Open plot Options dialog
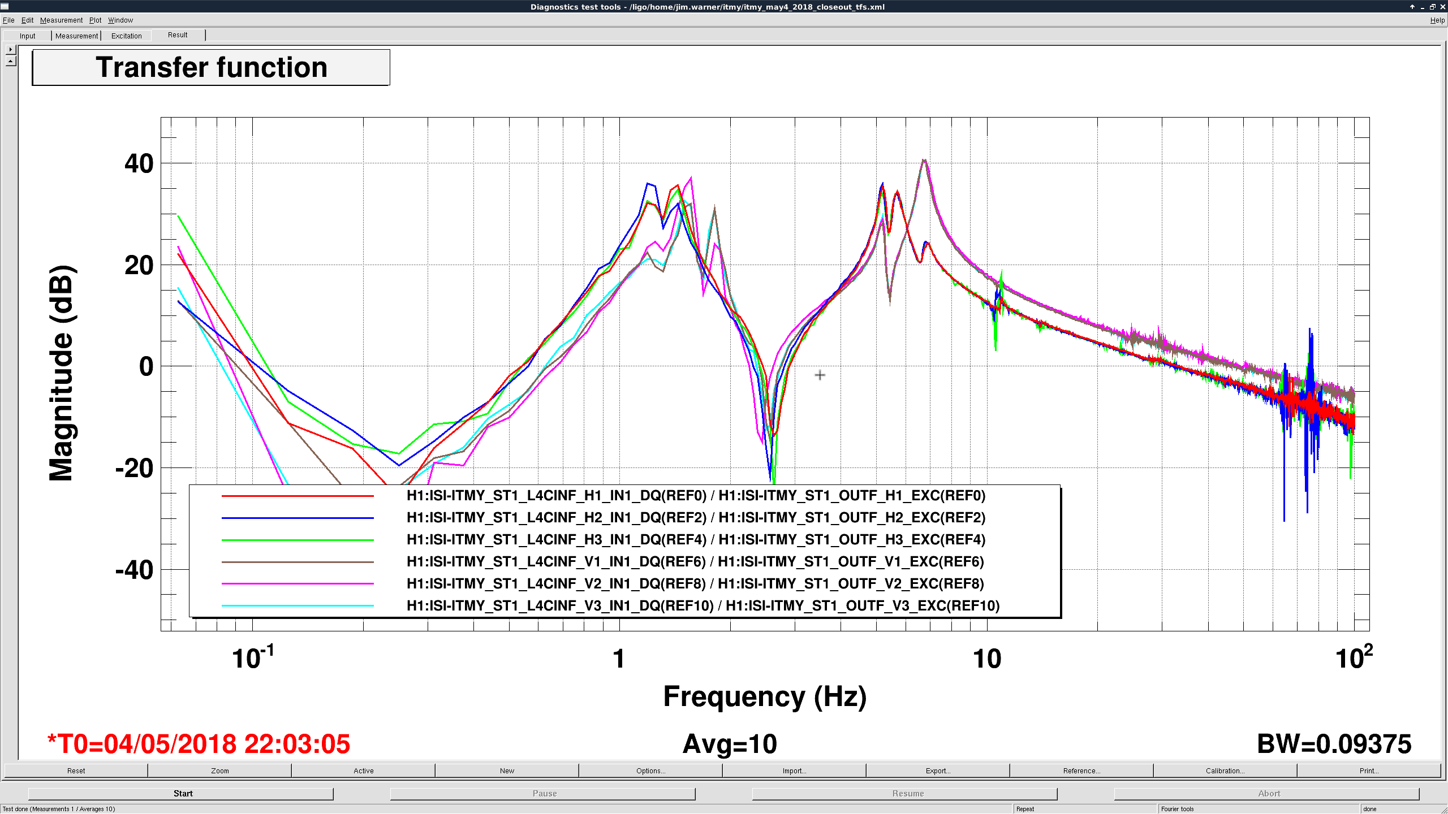Image resolution: width=1448 pixels, height=814 pixels. (x=650, y=770)
